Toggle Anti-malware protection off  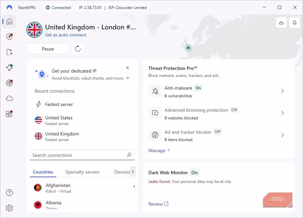coord(198,88)
